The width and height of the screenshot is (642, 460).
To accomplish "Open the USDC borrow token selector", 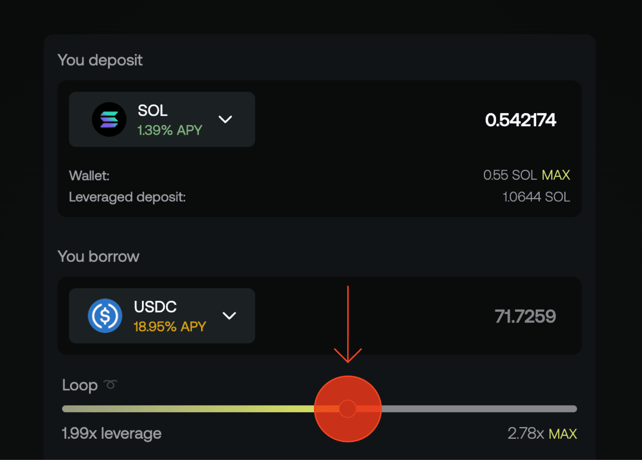I will (162, 316).
